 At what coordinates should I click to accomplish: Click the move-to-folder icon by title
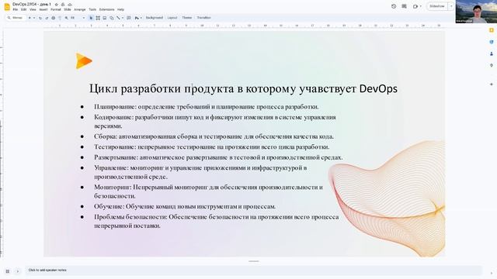(x=63, y=5)
